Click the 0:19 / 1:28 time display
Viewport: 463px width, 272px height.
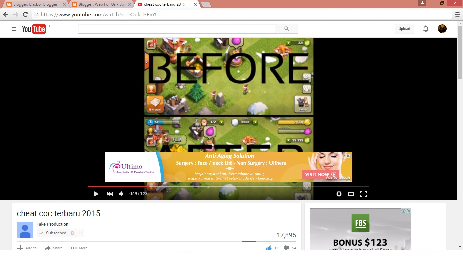pyautogui.click(x=138, y=194)
